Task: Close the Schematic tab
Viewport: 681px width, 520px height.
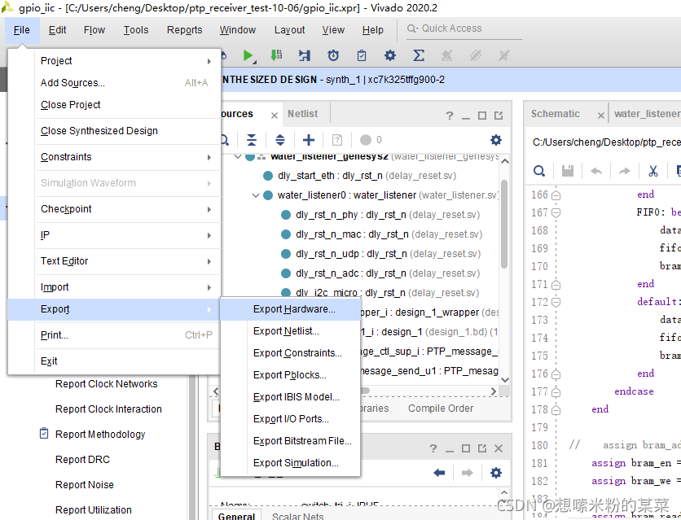Action: tap(600, 116)
